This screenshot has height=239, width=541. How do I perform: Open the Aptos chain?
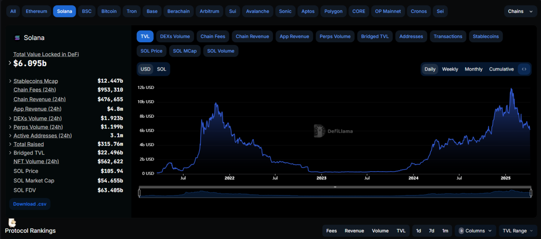point(308,11)
